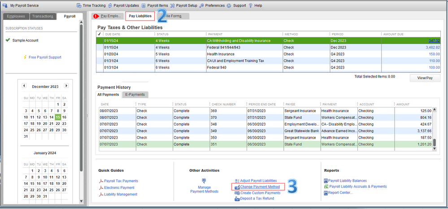Click the Change Payment Method link
This screenshot has width=448, height=209.
click(x=260, y=187)
